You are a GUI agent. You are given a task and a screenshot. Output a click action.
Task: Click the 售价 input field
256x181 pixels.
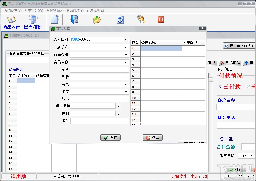click(93, 113)
